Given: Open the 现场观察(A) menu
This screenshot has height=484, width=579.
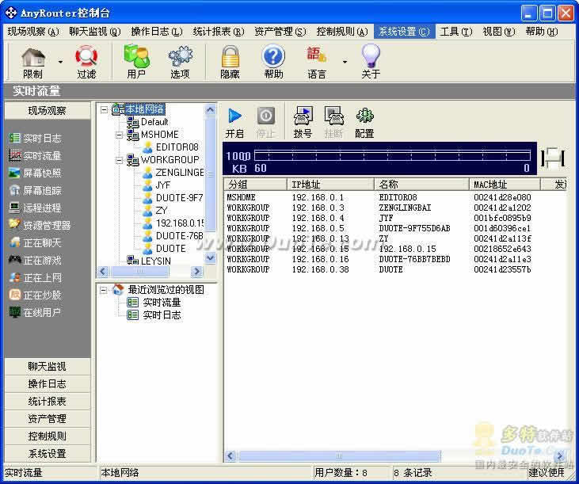Looking at the screenshot, I should tap(33, 32).
